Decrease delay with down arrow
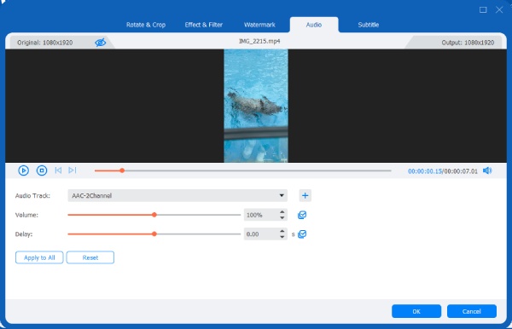 pyautogui.click(x=282, y=237)
